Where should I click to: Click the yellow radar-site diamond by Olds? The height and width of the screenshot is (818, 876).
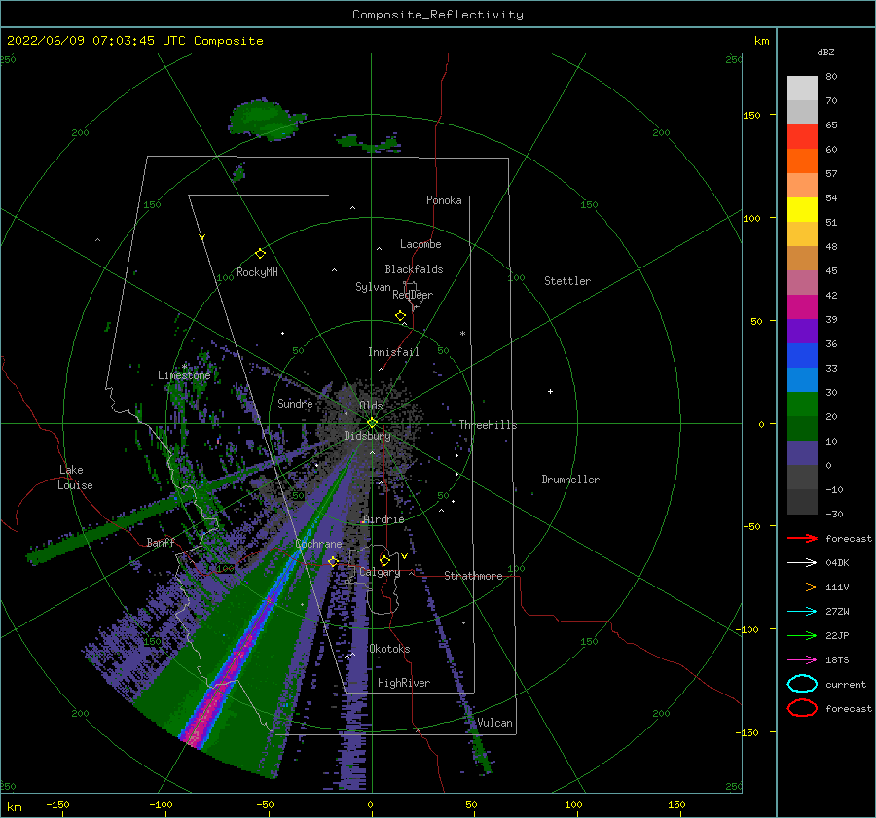point(372,423)
